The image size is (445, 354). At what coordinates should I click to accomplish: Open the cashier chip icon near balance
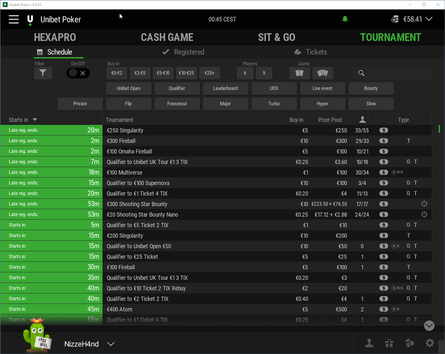point(395,19)
